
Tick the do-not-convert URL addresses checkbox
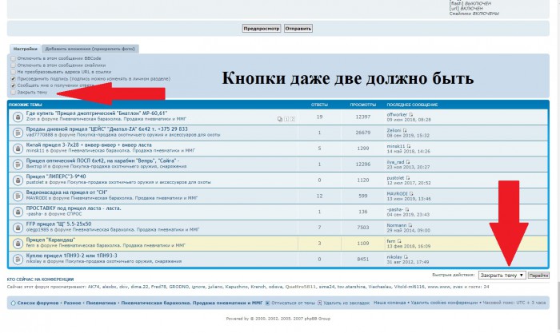pos(14,72)
